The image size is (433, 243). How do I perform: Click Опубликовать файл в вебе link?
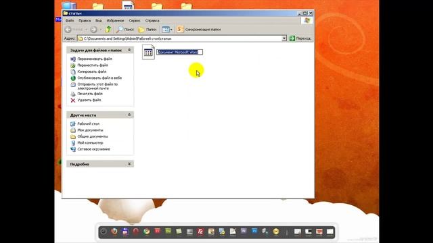[x=99, y=78]
